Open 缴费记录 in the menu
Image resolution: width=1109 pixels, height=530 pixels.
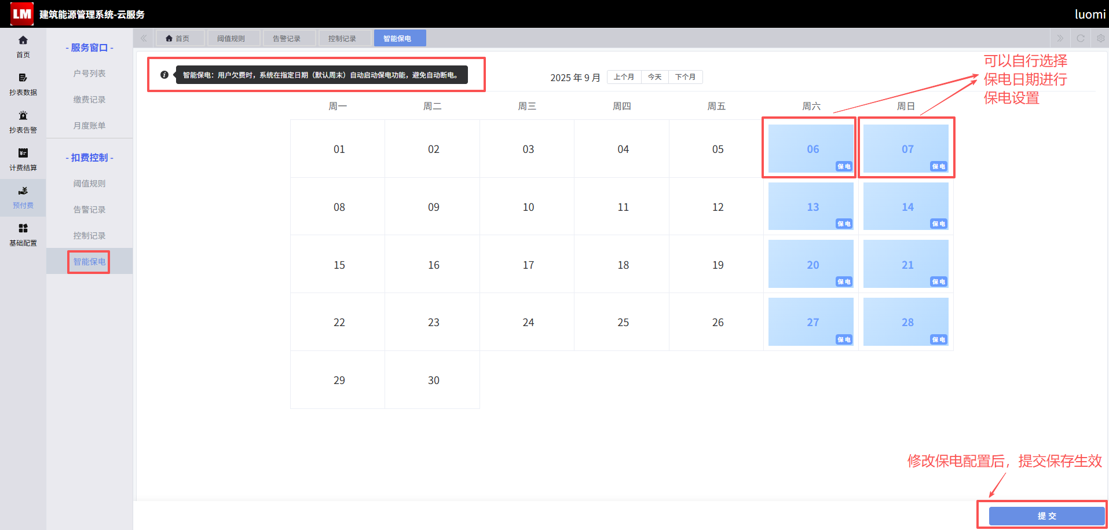click(x=89, y=100)
